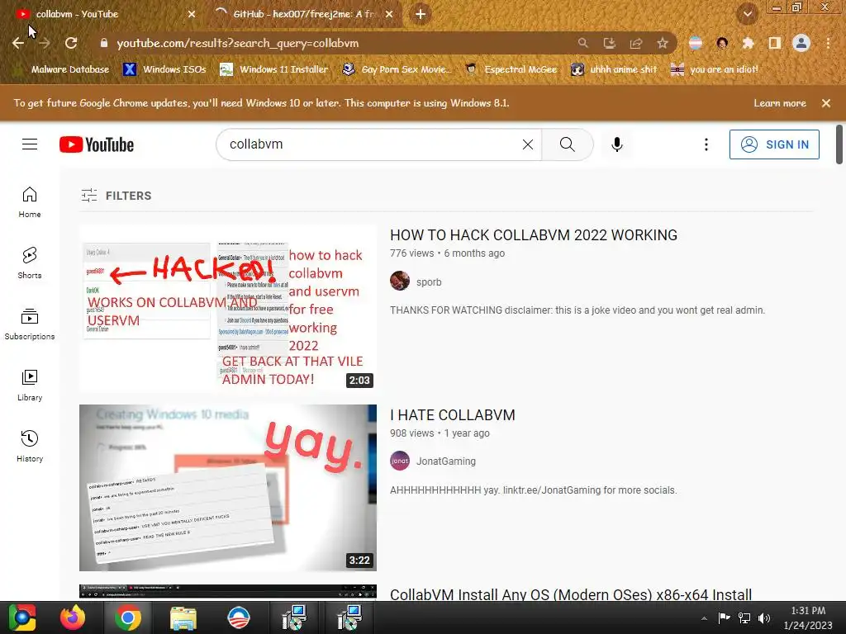Click the Obama-logo taskbar icon

(x=239, y=617)
